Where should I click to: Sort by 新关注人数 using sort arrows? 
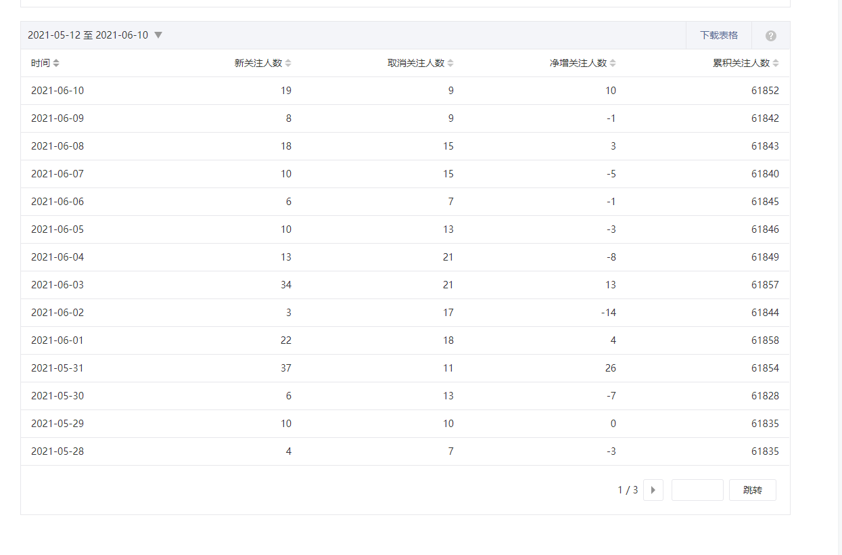288,63
